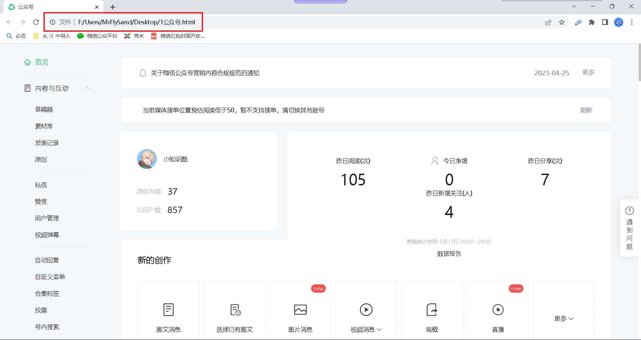641x340 pixels.
Task: Click the notice date 2023-04-25
Action: [552, 73]
